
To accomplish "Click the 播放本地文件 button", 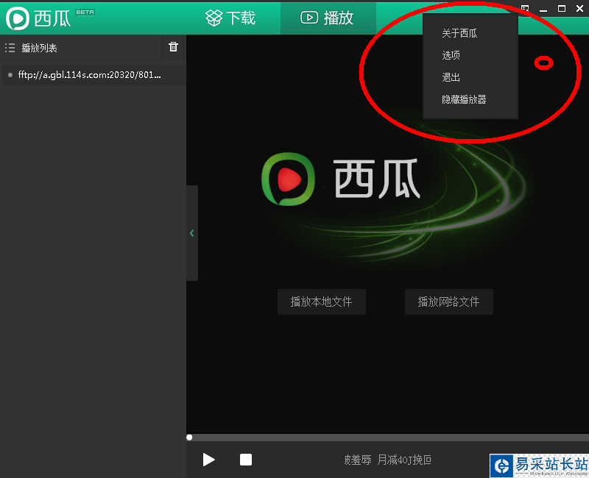I will click(322, 302).
